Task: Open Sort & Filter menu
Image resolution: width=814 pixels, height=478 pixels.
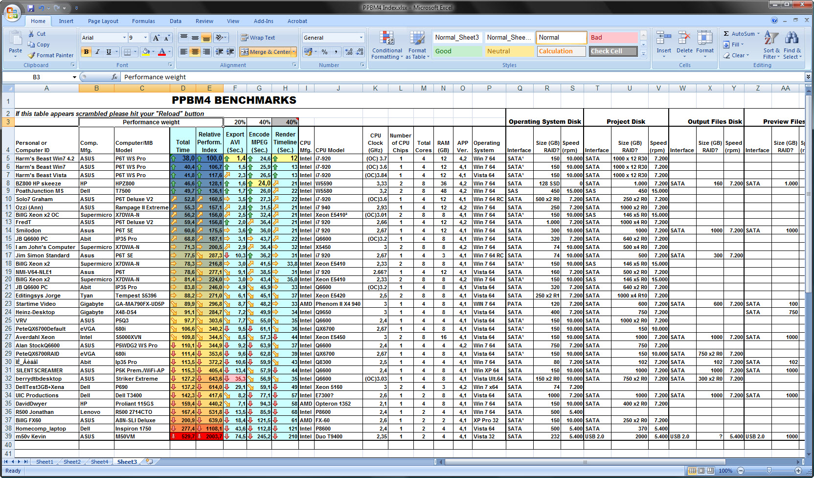Action: click(x=772, y=45)
